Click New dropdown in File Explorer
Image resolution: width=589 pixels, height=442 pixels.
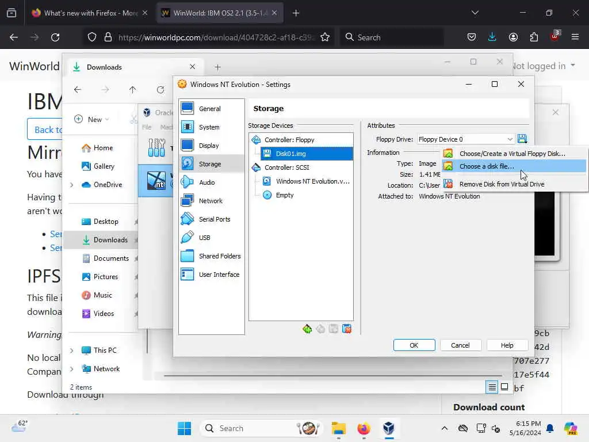(x=91, y=119)
